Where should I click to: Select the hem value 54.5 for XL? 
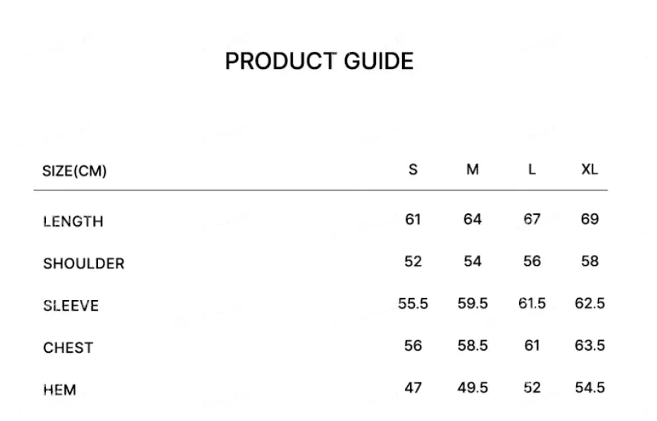(x=589, y=388)
